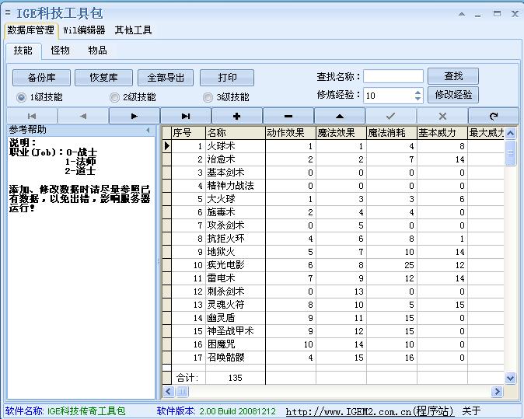The width and height of the screenshot is (524, 419).
Task: Choose the 3级技能 radio option
Action: tap(208, 97)
